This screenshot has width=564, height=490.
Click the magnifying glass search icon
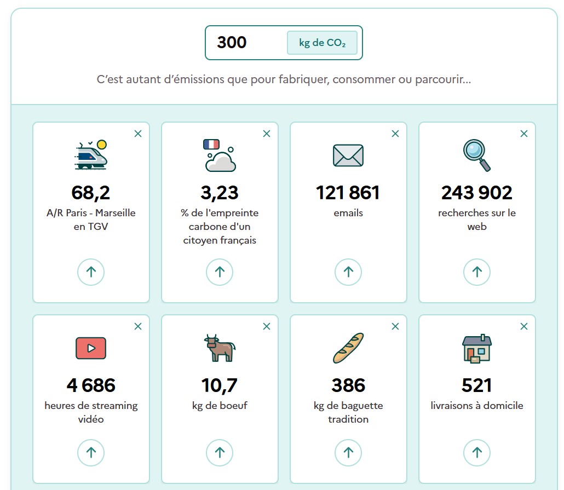pos(477,155)
